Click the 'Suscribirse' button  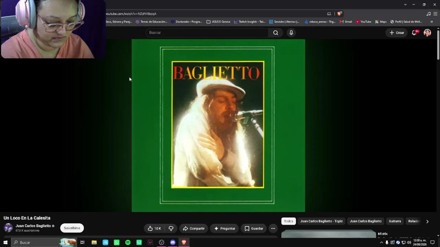point(72,228)
